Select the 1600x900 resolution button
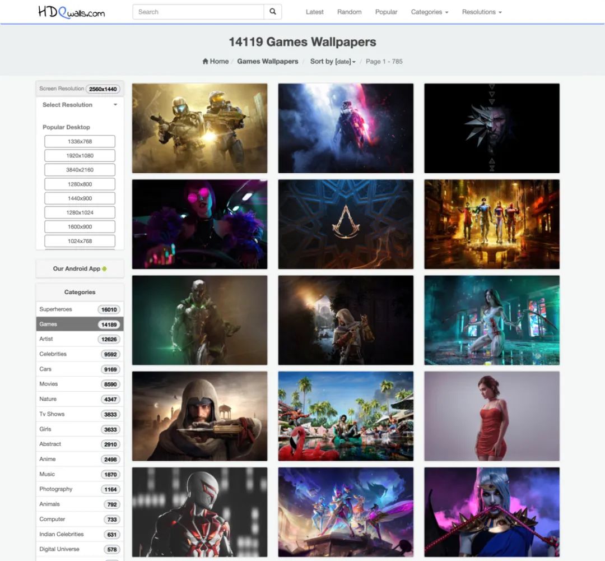The height and width of the screenshot is (561, 605). click(80, 226)
